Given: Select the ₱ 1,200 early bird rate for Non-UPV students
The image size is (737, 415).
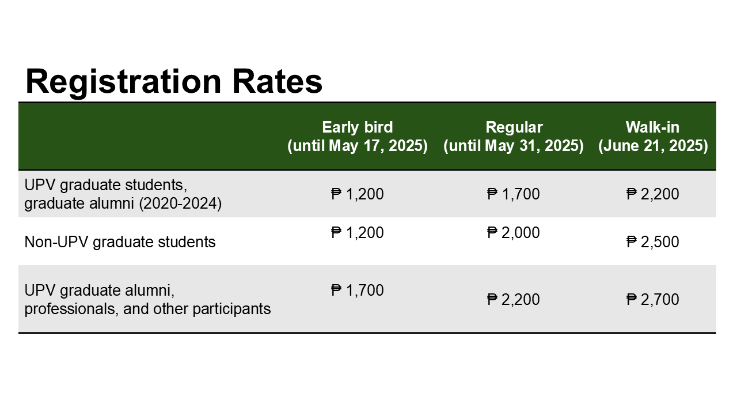Looking at the screenshot, I should (358, 233).
